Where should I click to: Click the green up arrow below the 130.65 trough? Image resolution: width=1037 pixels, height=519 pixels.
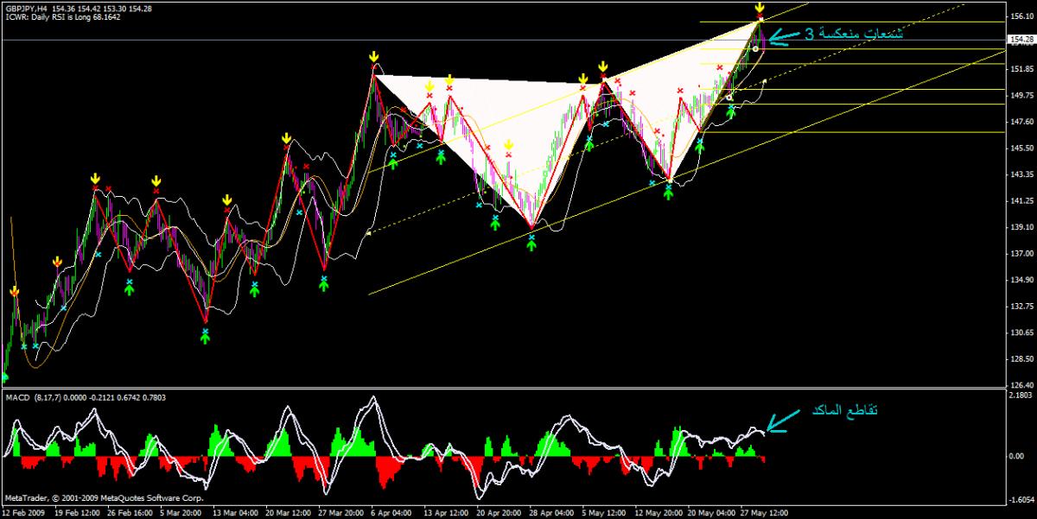[205, 337]
